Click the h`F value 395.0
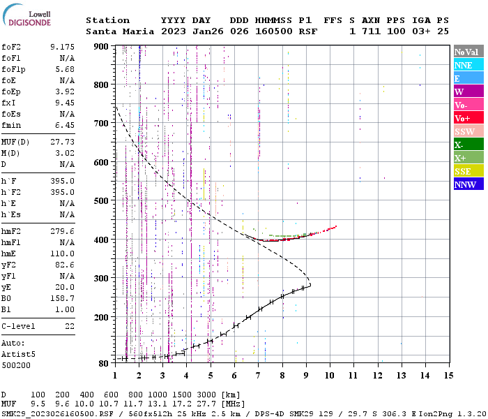The height and width of the screenshot is (419, 488). (x=62, y=181)
